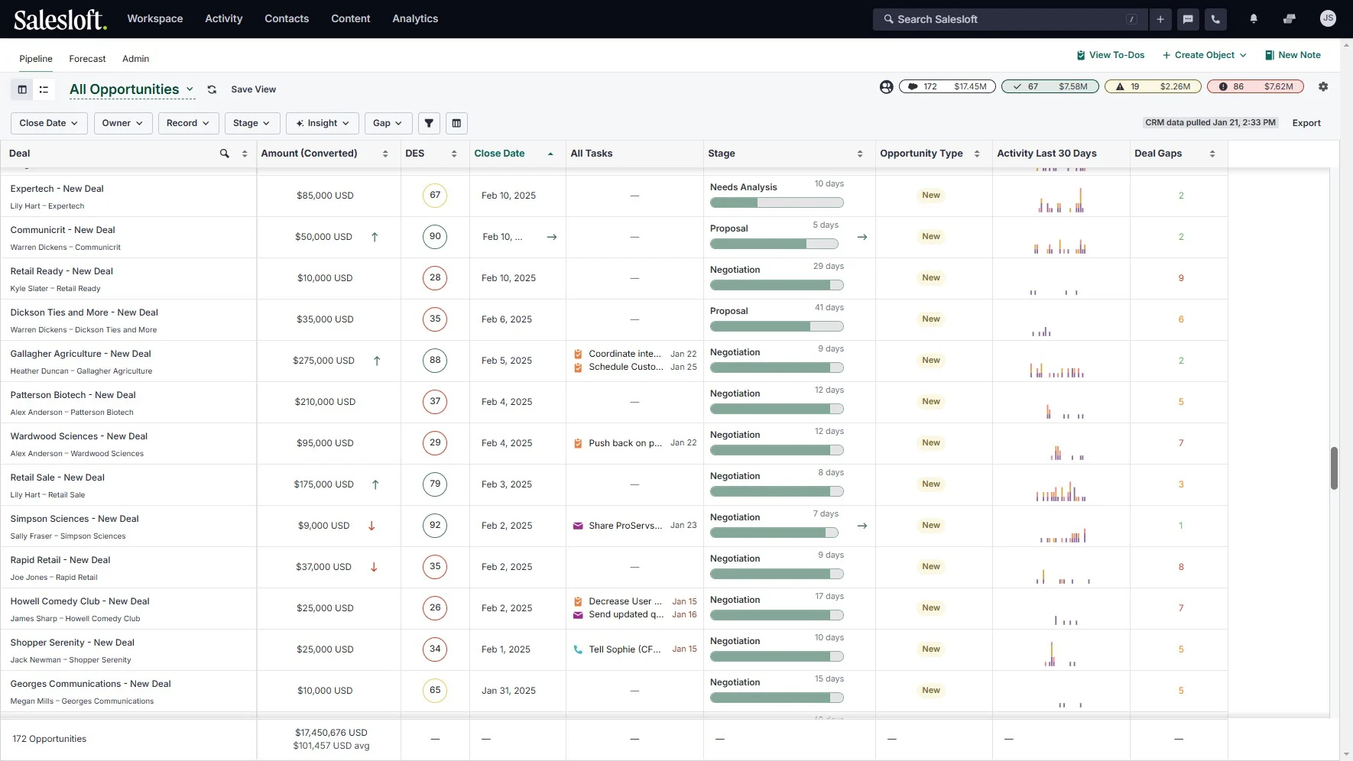Select the Pipeline tab
The width and height of the screenshot is (1353, 761).
point(36,59)
